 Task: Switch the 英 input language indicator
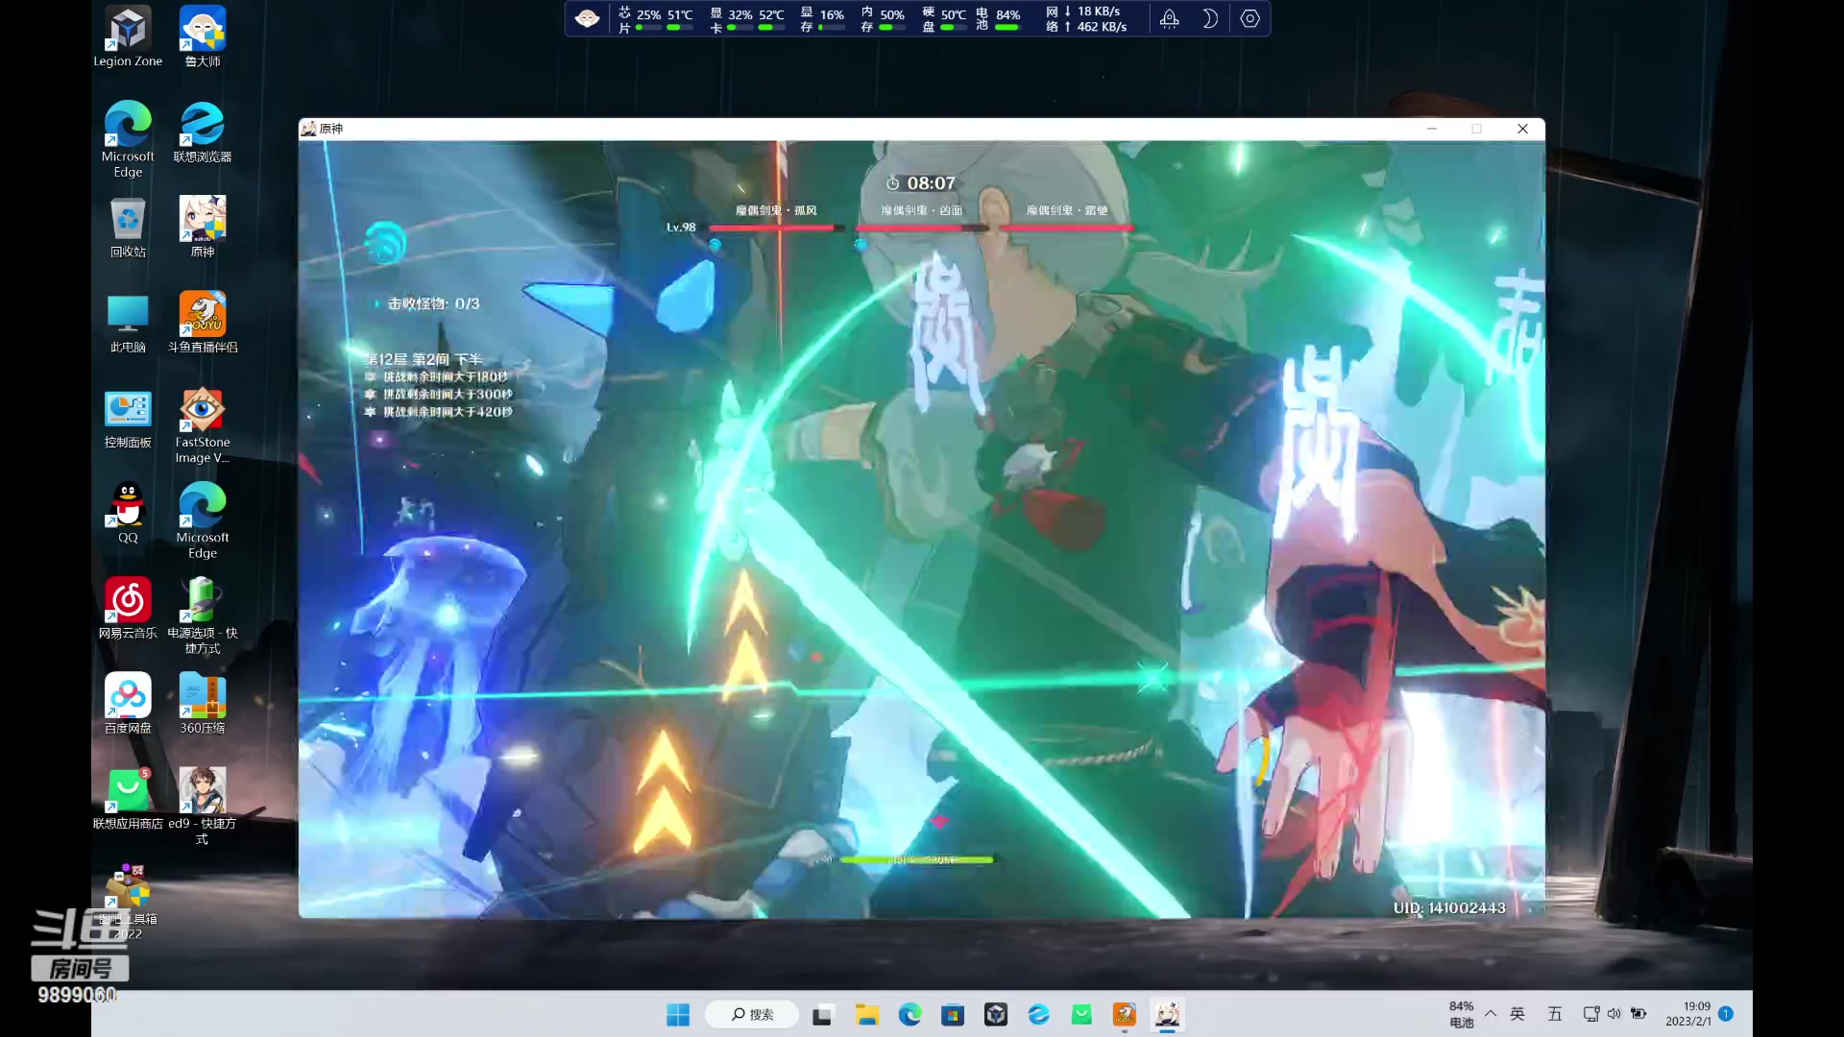pyautogui.click(x=1517, y=1014)
